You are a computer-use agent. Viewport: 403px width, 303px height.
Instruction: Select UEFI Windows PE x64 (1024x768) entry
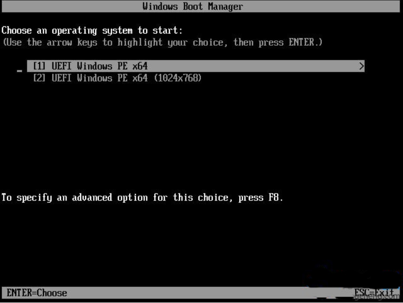[117, 78]
